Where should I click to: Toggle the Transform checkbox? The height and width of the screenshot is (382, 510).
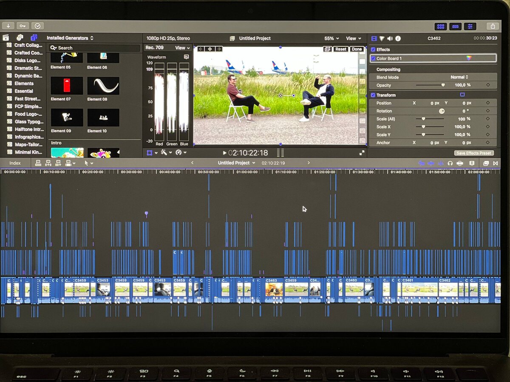(x=373, y=95)
